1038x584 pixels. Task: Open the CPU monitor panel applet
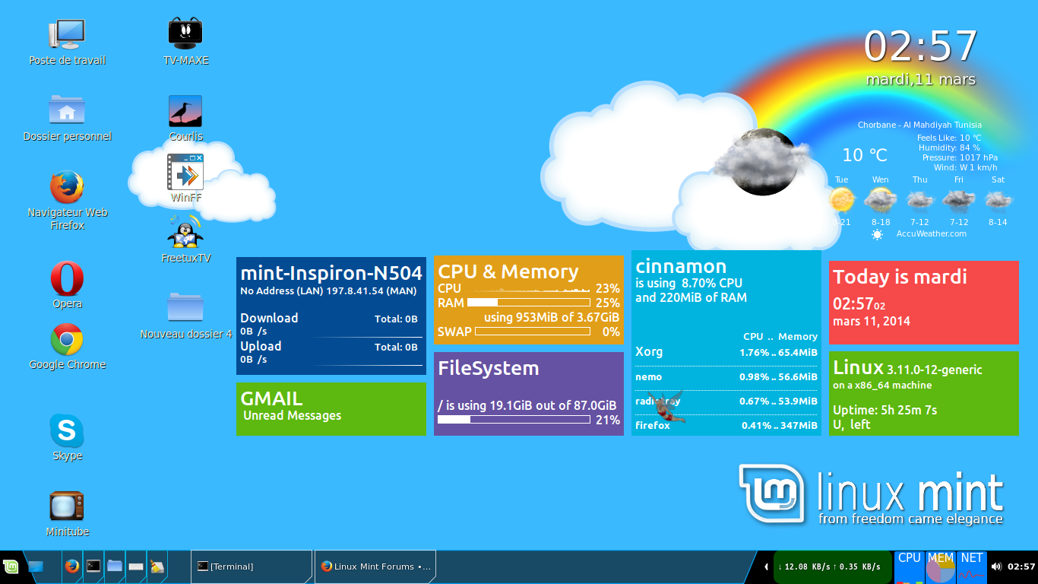coord(910,567)
